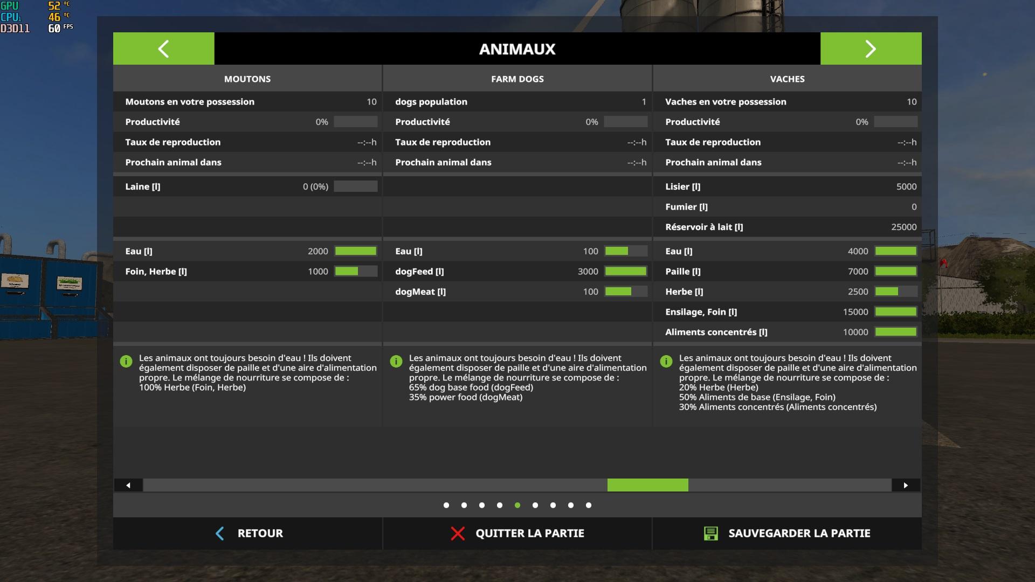Screen dimensions: 1035x582
Task: Select the last page indicator dot
Action: tap(589, 505)
